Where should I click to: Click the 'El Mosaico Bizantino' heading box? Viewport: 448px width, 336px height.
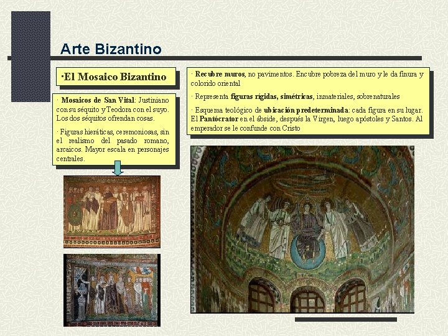(x=116, y=77)
